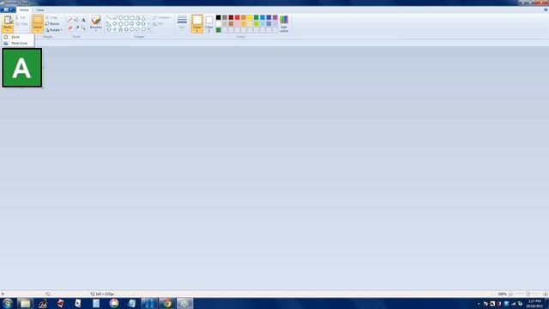549x309 pixels.
Task: Click the green letter A image on canvas
Action: coord(22,68)
